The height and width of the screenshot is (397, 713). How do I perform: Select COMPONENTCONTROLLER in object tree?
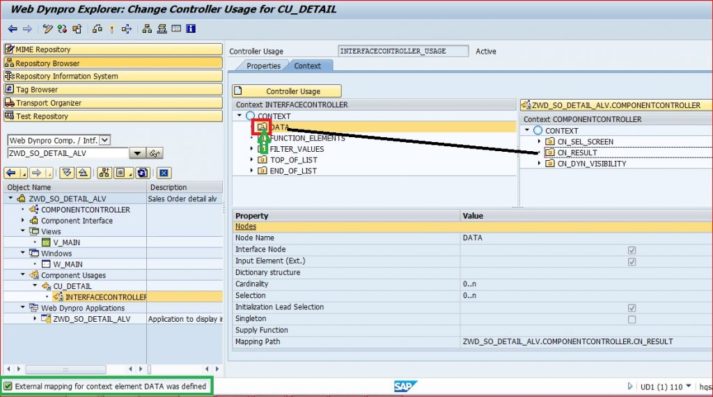(x=86, y=210)
